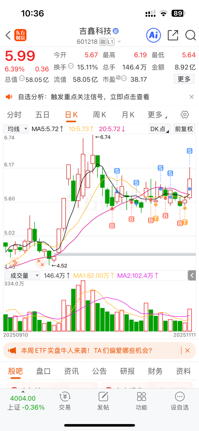Tap the L1 level badge
Viewport: 199px width, 431px height.
point(111,42)
